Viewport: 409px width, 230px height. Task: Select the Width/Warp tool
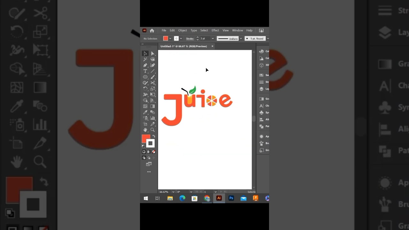pyautogui.click(x=145, y=95)
